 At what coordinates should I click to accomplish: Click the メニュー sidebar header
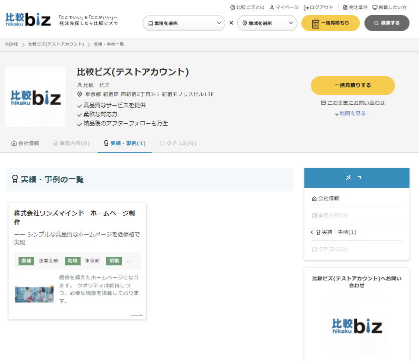click(x=357, y=178)
